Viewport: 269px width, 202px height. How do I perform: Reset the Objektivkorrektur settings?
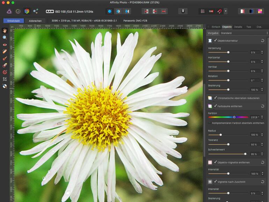pos(262,41)
